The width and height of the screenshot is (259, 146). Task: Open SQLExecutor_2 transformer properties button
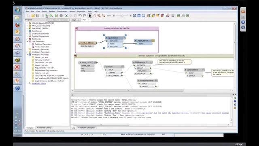(151, 62)
